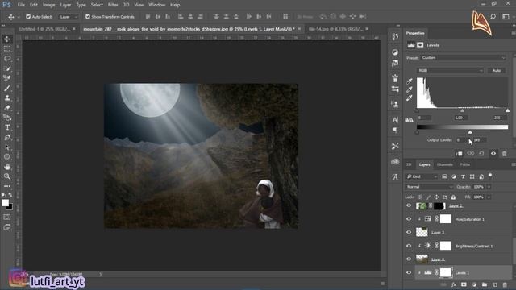Click the foreground color swatch
516x290 pixels.
(x=5, y=202)
